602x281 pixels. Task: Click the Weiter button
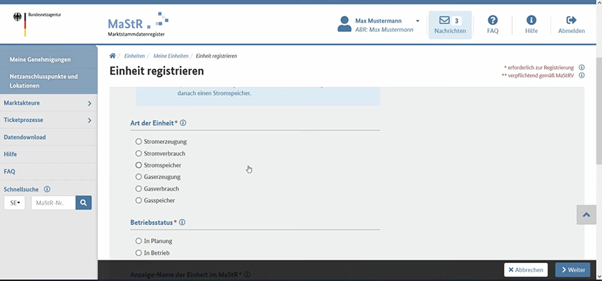click(x=572, y=270)
